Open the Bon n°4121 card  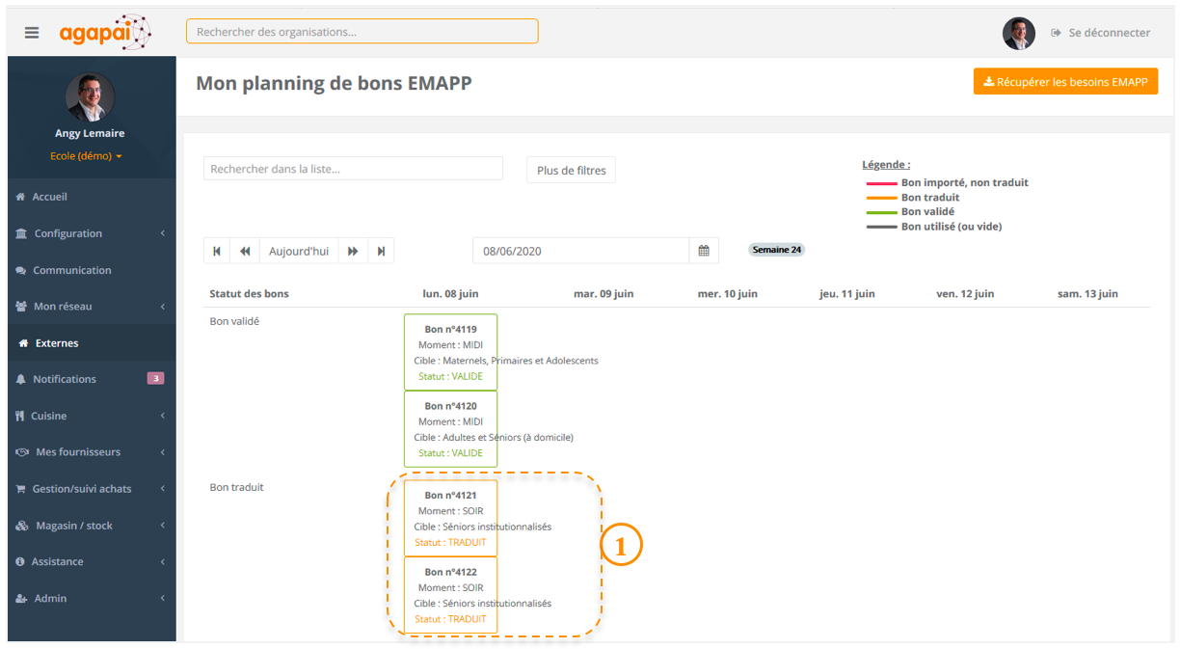pos(450,519)
